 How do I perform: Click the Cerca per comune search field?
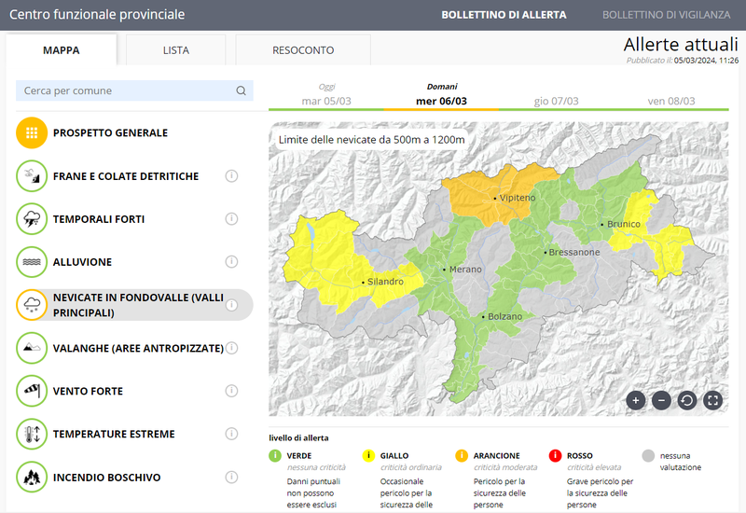[126, 90]
